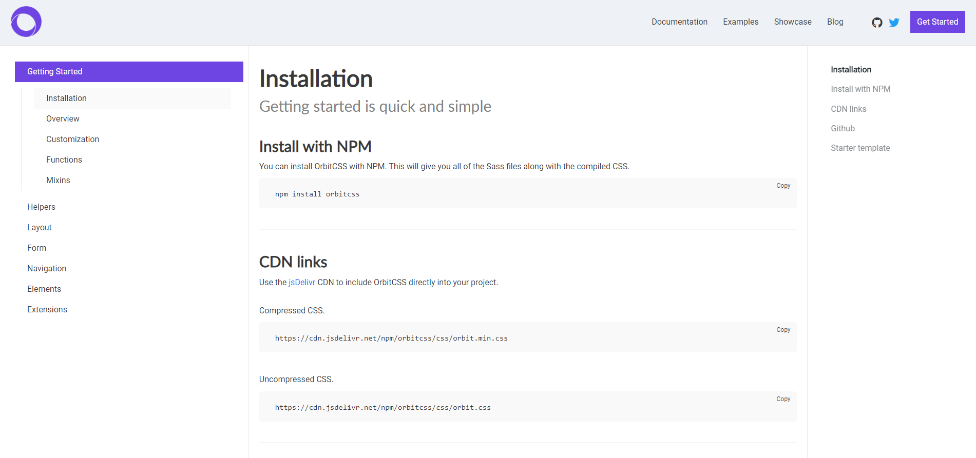Copy the orbit.min.css CDN link
Image resolution: width=976 pixels, height=458 pixels.
(x=783, y=330)
